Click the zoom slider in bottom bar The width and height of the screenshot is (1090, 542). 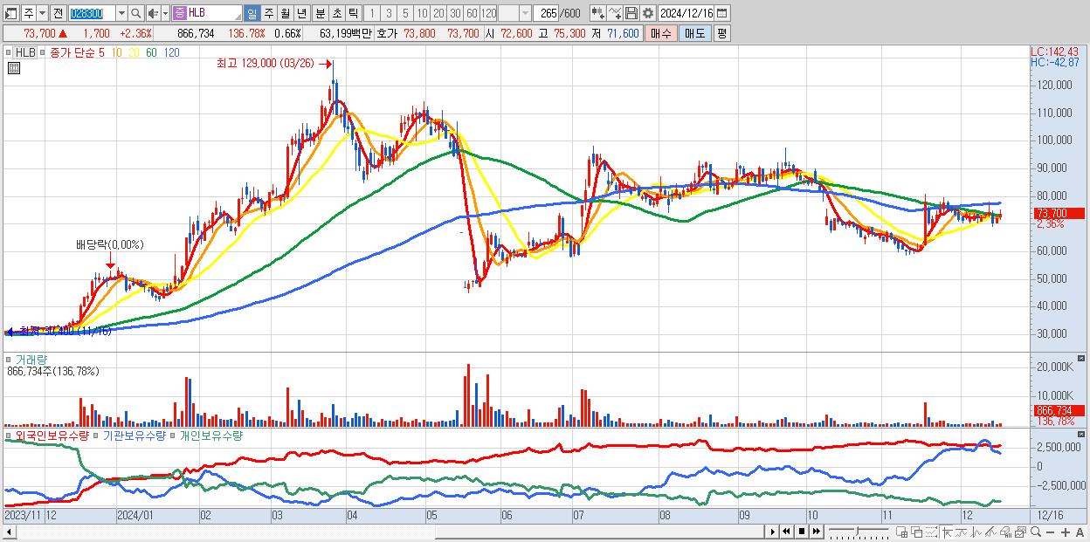coord(859,532)
